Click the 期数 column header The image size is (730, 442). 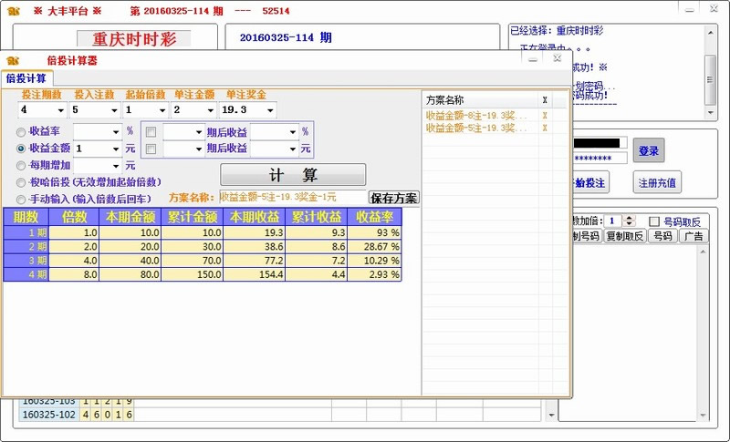tap(26, 217)
